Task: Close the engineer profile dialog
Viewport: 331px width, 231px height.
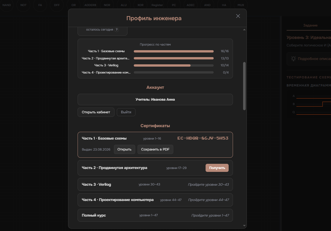Action: tap(238, 16)
